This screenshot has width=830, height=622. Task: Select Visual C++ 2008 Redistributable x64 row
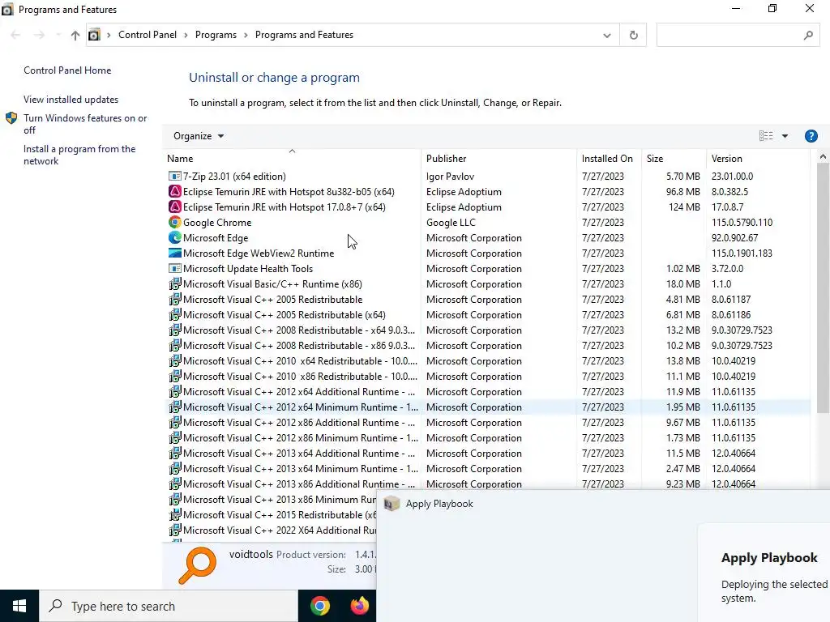click(x=489, y=330)
